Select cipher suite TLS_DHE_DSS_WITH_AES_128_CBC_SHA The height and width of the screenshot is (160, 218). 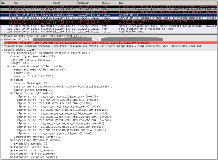[61, 124]
